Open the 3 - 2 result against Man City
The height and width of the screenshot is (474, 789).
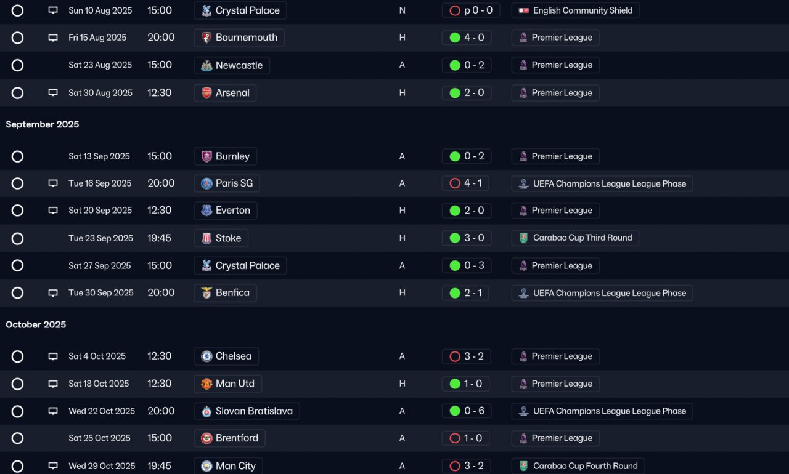466,466
